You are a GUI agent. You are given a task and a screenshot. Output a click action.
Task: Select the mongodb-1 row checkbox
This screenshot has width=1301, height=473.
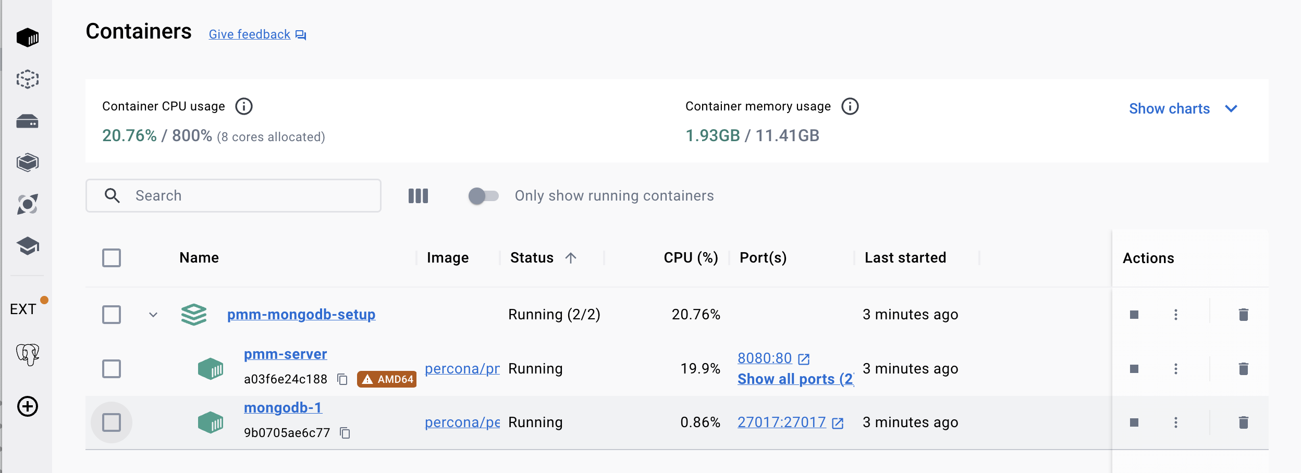[x=112, y=422]
